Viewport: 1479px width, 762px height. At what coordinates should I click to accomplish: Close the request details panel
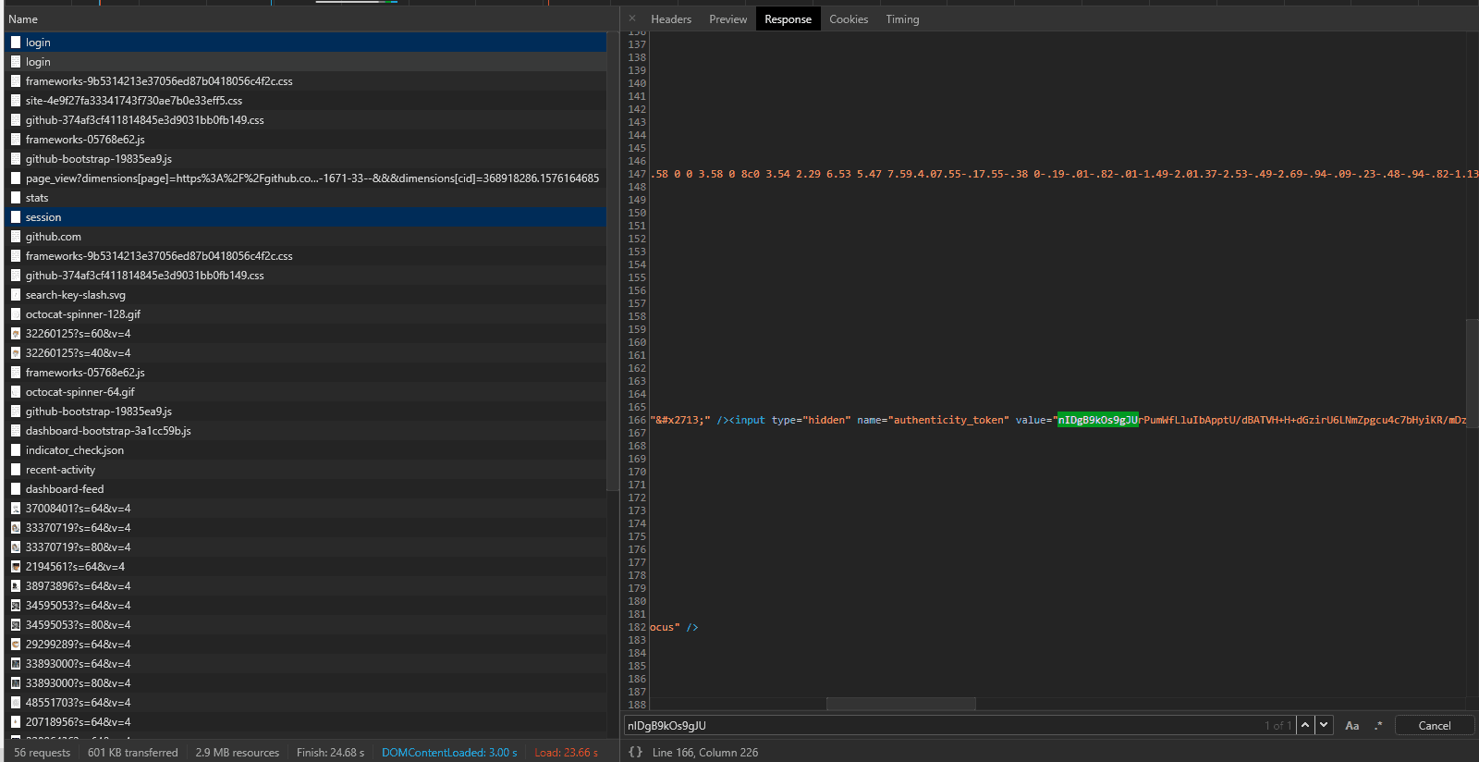pyautogui.click(x=632, y=18)
